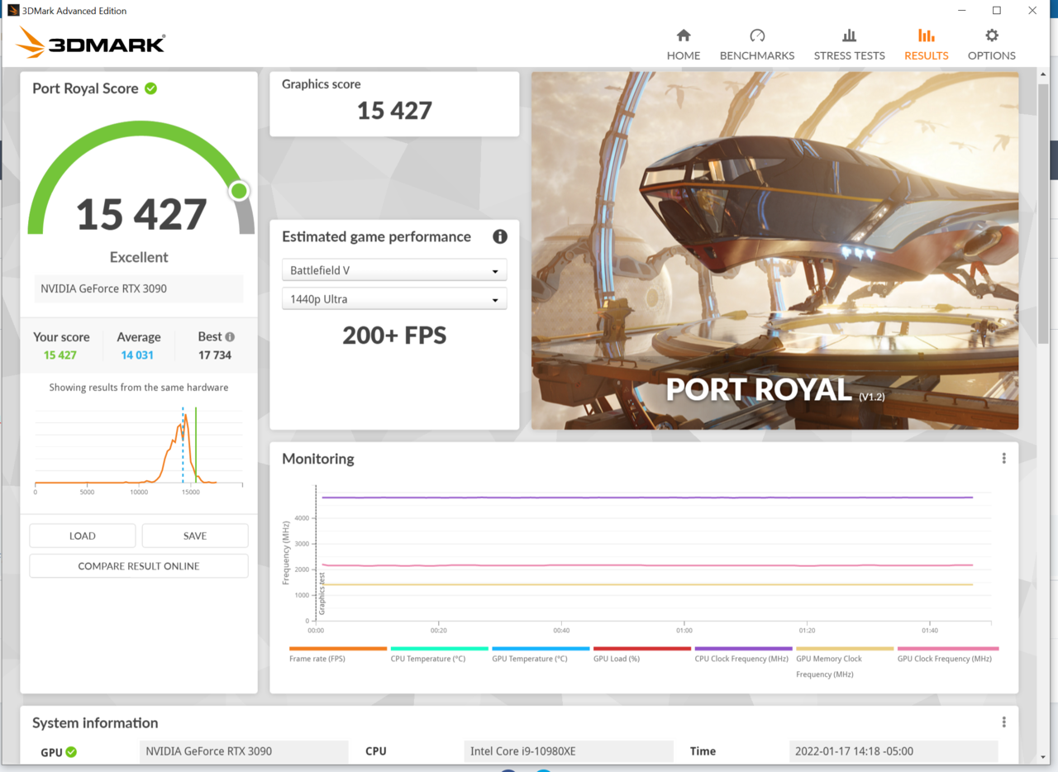Click the Port Royal preview image
This screenshot has width=1058, height=772.
[774, 250]
